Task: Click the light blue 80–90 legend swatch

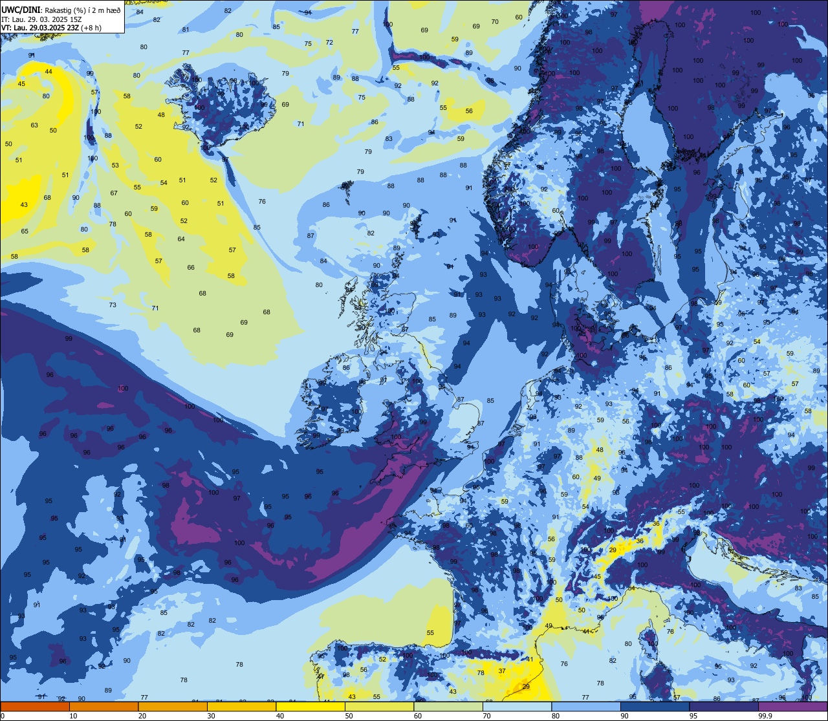Action: (x=585, y=707)
